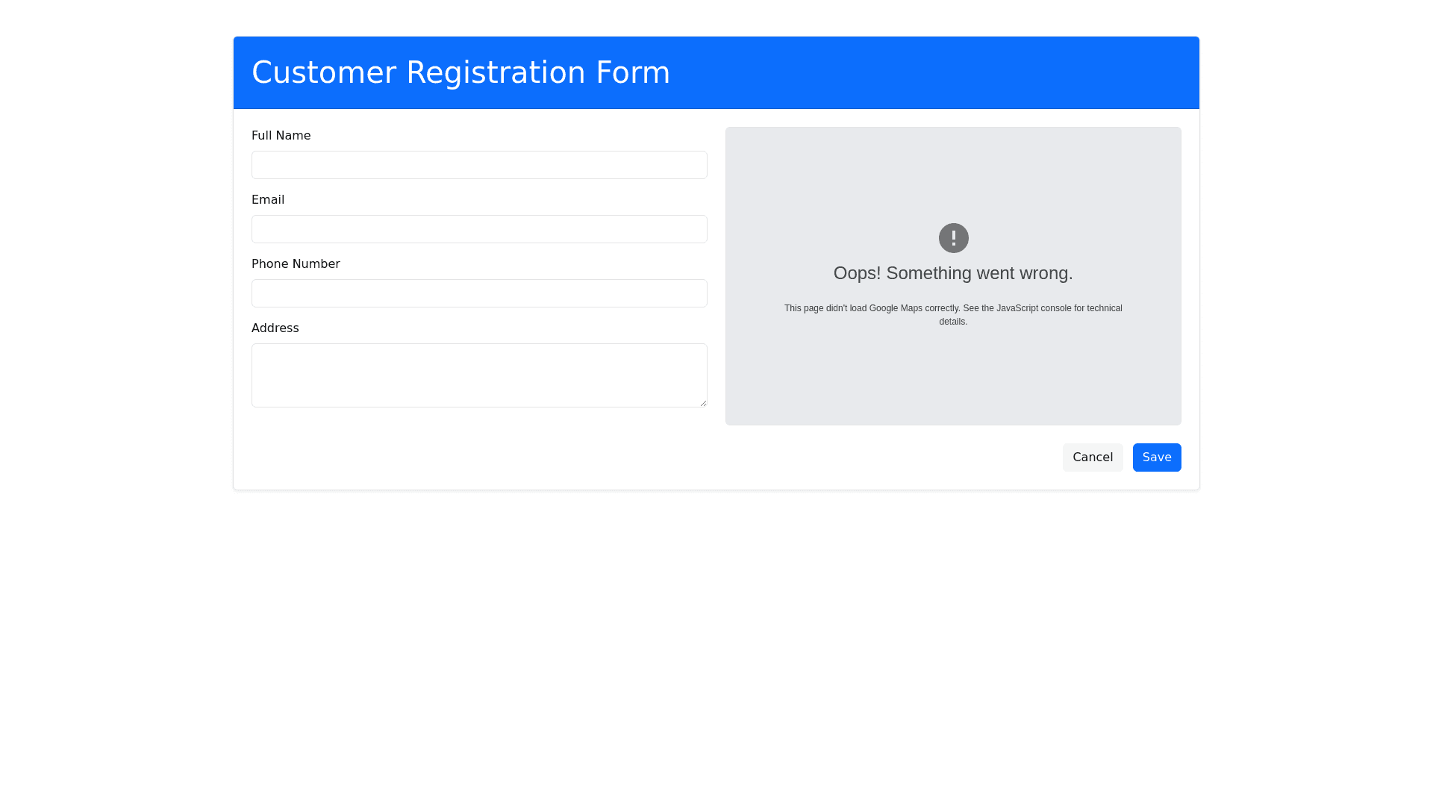The width and height of the screenshot is (1433, 806).
Task: Click the Address field label
Action: (275, 328)
